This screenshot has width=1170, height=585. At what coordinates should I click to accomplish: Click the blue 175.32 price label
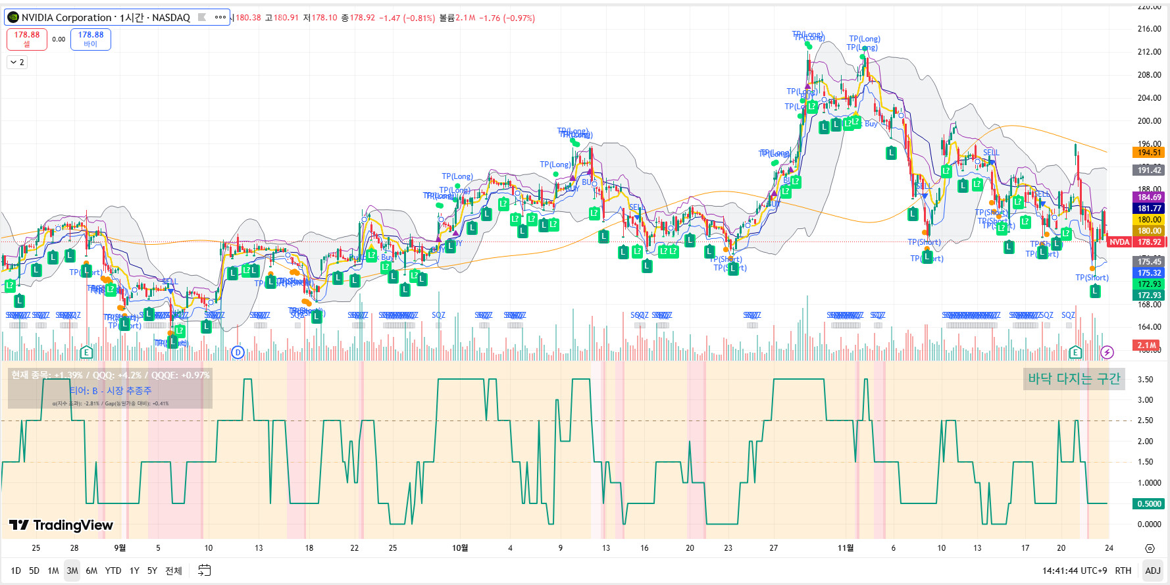click(x=1150, y=273)
